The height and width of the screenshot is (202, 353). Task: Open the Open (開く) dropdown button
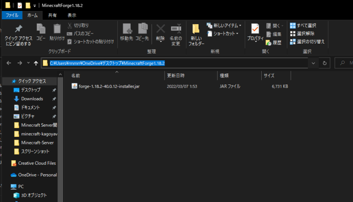pos(274,26)
